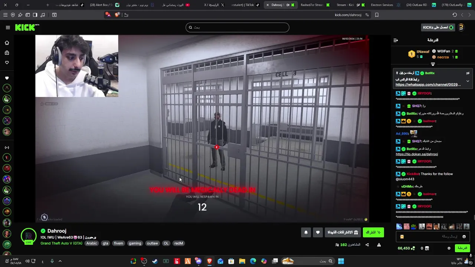This screenshot has height=267, width=475.
Task: Open Discord from the taskbar
Action: pyautogui.click(x=199, y=261)
